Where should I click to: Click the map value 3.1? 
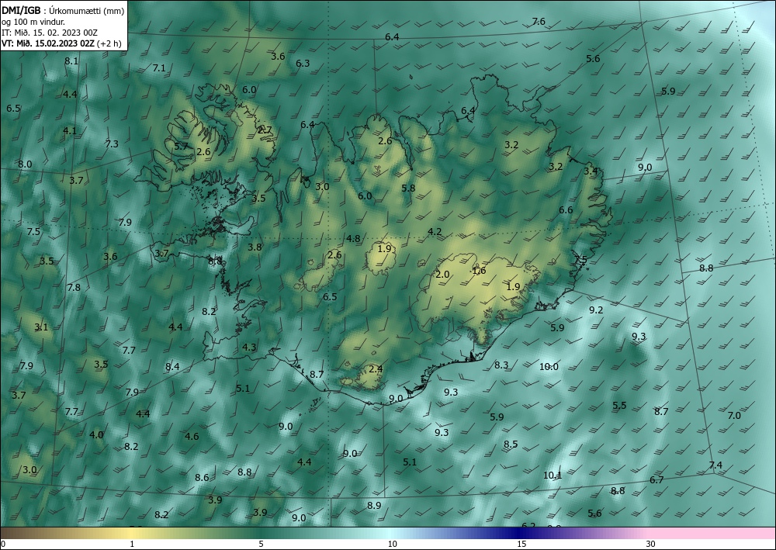click(41, 327)
